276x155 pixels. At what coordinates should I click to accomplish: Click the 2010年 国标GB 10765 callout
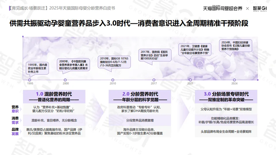click(x=114, y=62)
